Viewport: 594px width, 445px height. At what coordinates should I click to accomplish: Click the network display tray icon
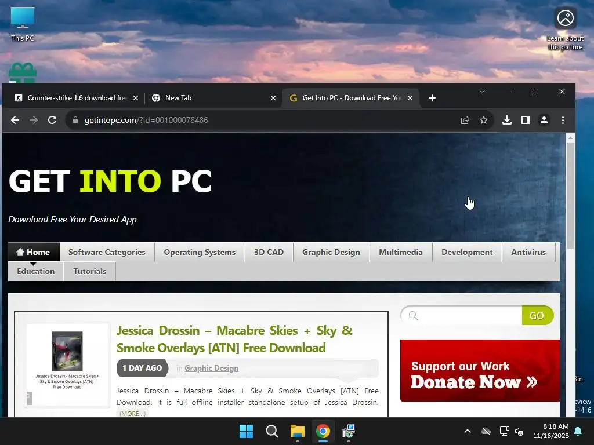click(x=504, y=431)
